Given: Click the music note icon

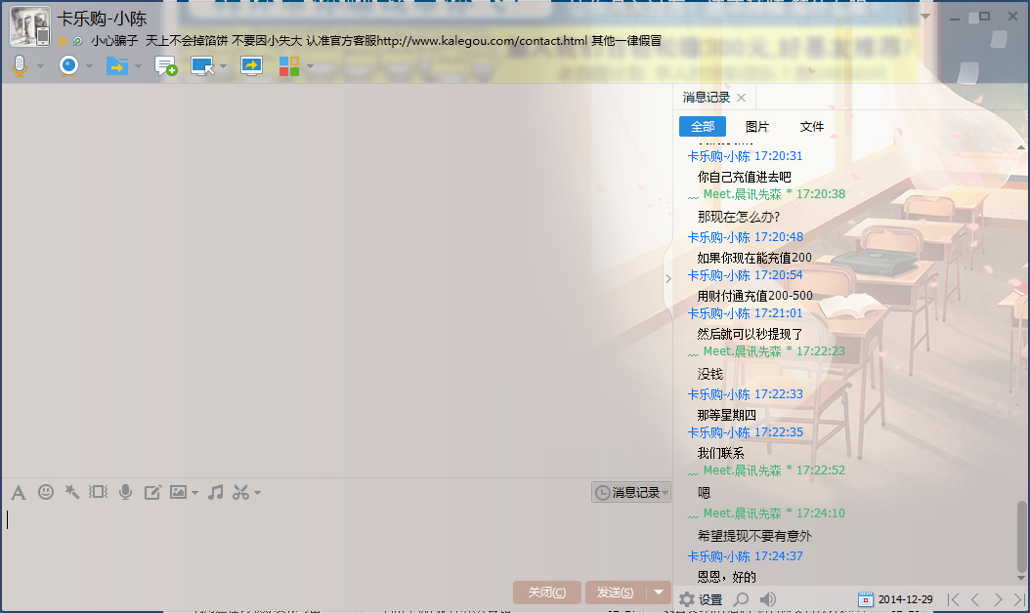Looking at the screenshot, I should pyautogui.click(x=216, y=492).
